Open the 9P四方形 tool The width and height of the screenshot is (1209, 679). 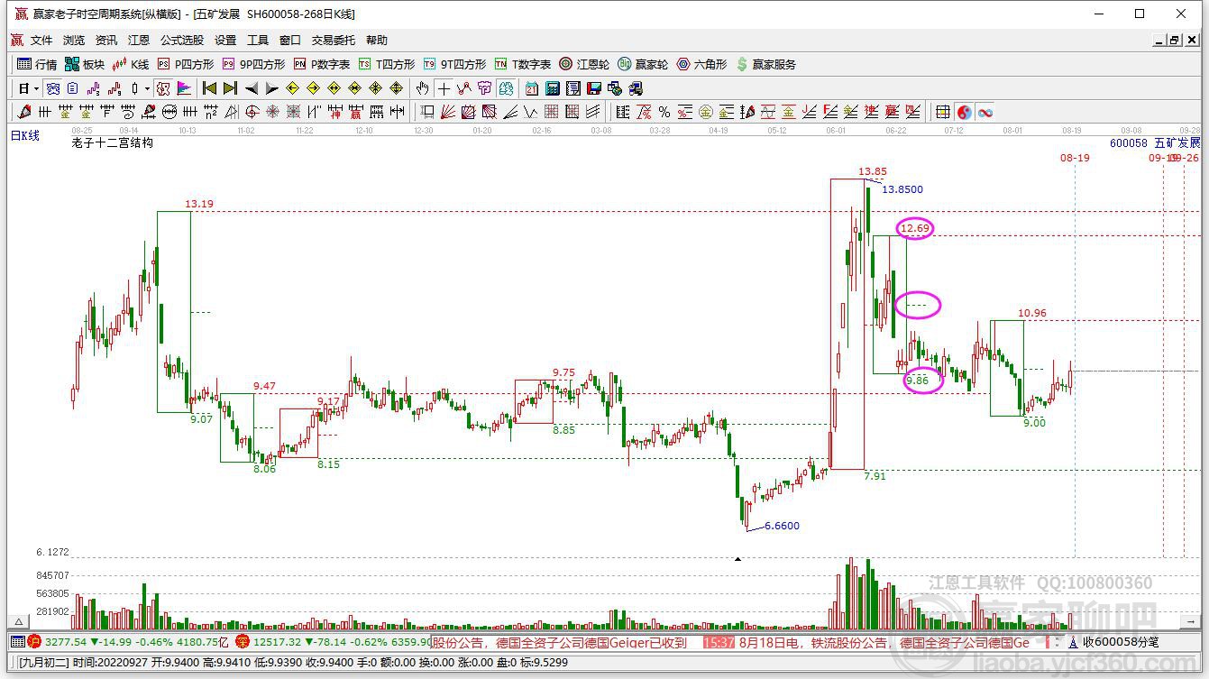tap(253, 64)
